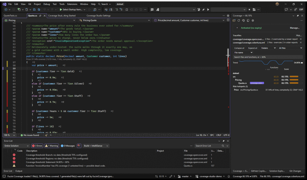Click the Undo icon in toolbar

click(x=45, y=10)
